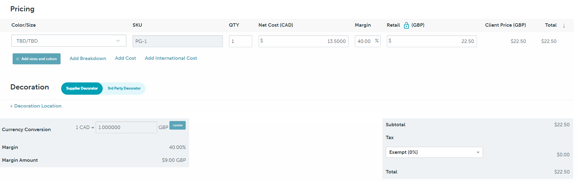Viewport: 578px width, 182px height.
Task: Open the TBD/TBD Color/Size dropdown
Action: (69, 41)
